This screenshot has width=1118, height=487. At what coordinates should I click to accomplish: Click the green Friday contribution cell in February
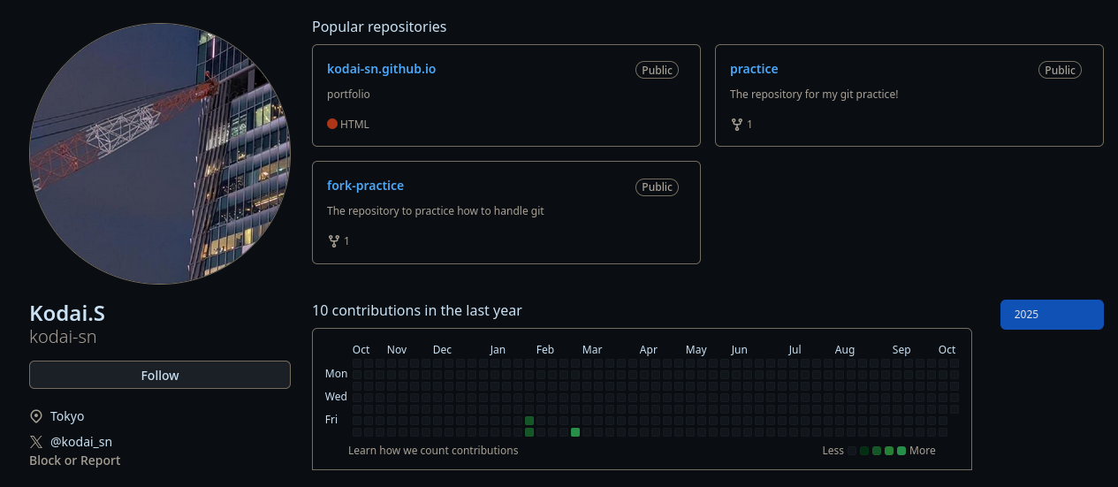pos(529,421)
